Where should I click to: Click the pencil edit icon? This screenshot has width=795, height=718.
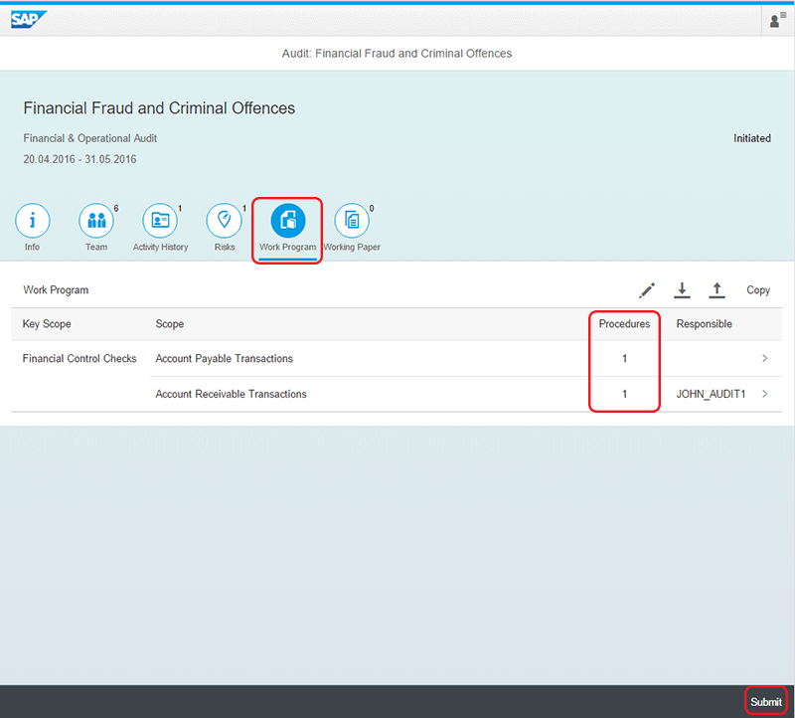(647, 290)
